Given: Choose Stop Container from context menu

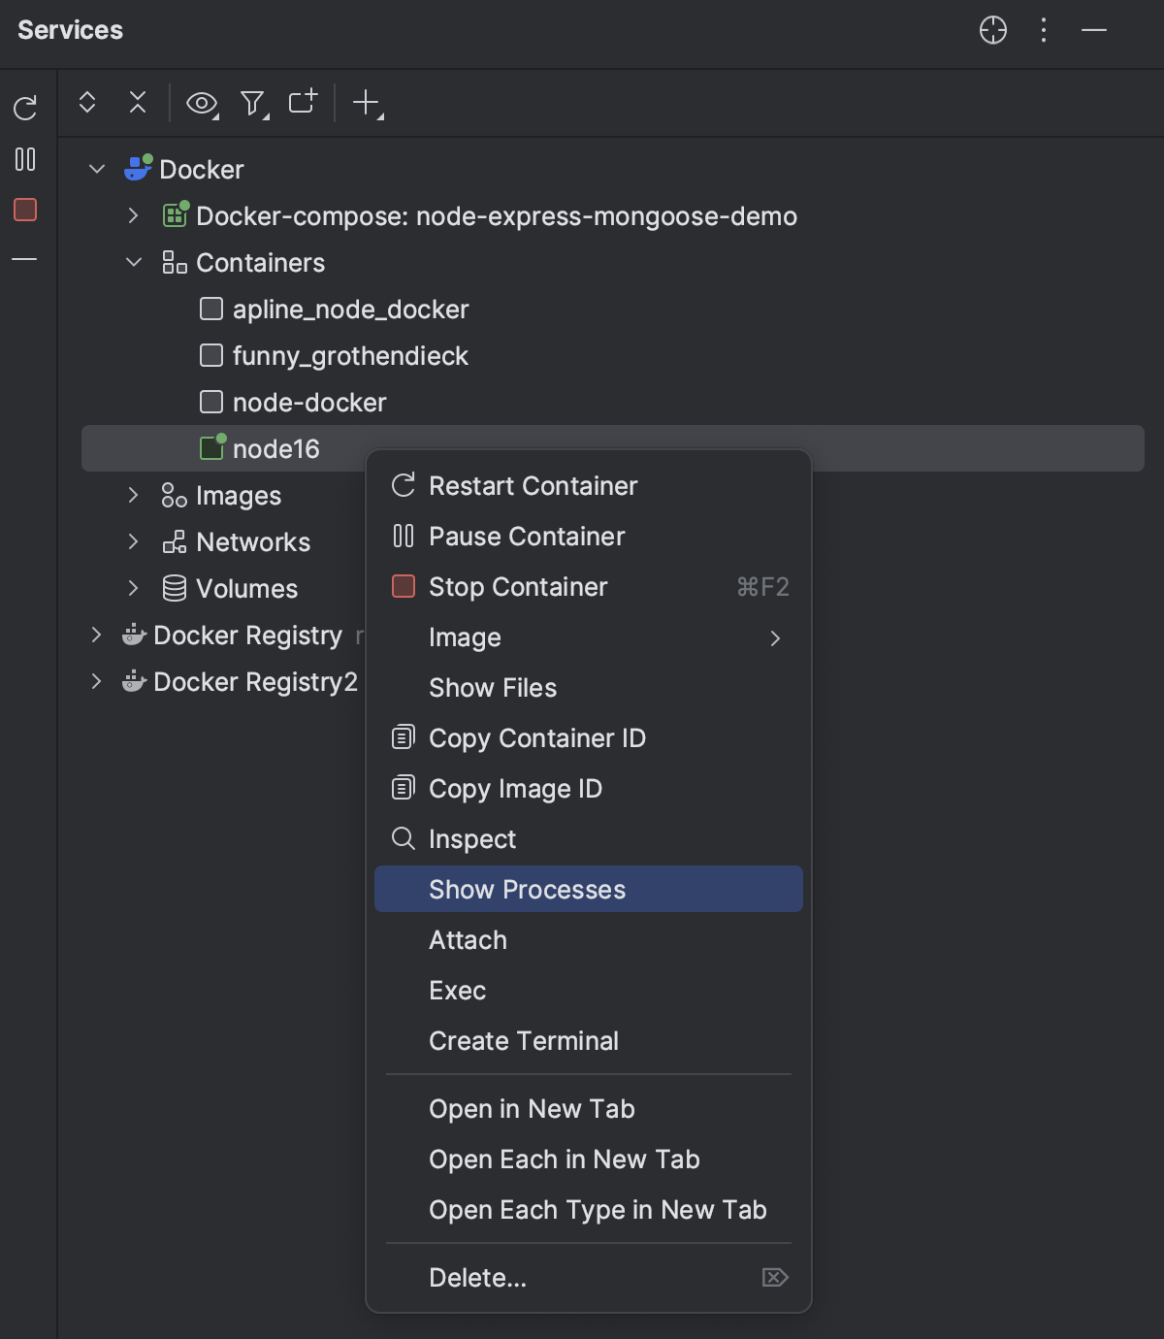Looking at the screenshot, I should coord(518,587).
